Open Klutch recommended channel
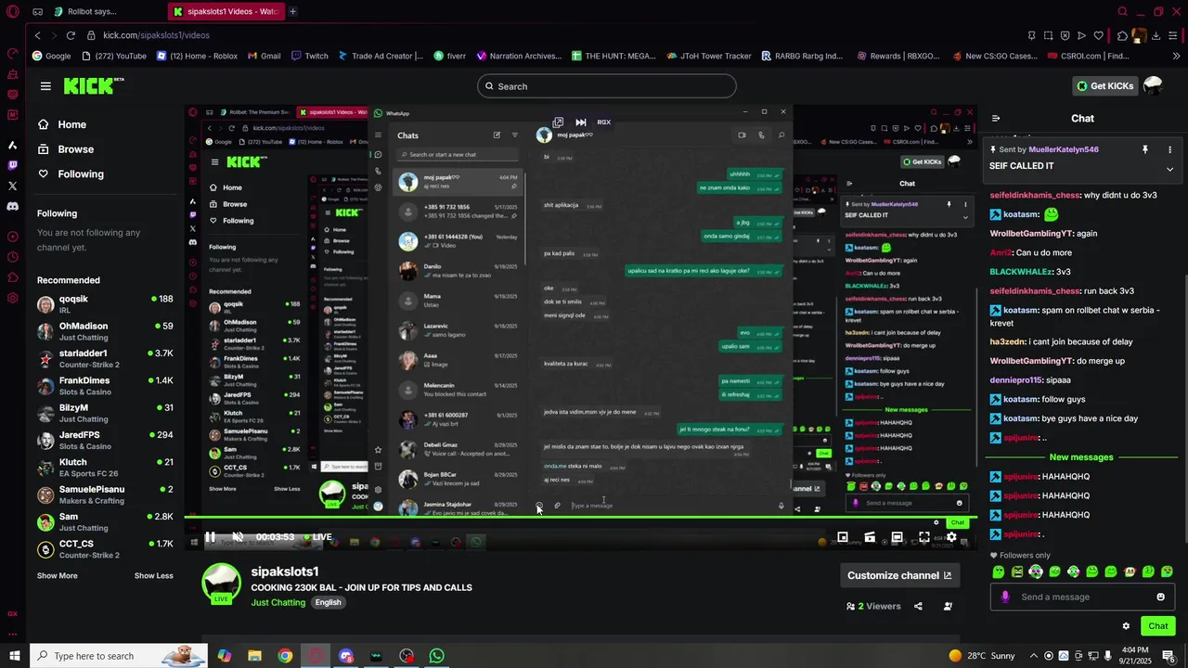This screenshot has width=1188, height=668. click(105, 467)
